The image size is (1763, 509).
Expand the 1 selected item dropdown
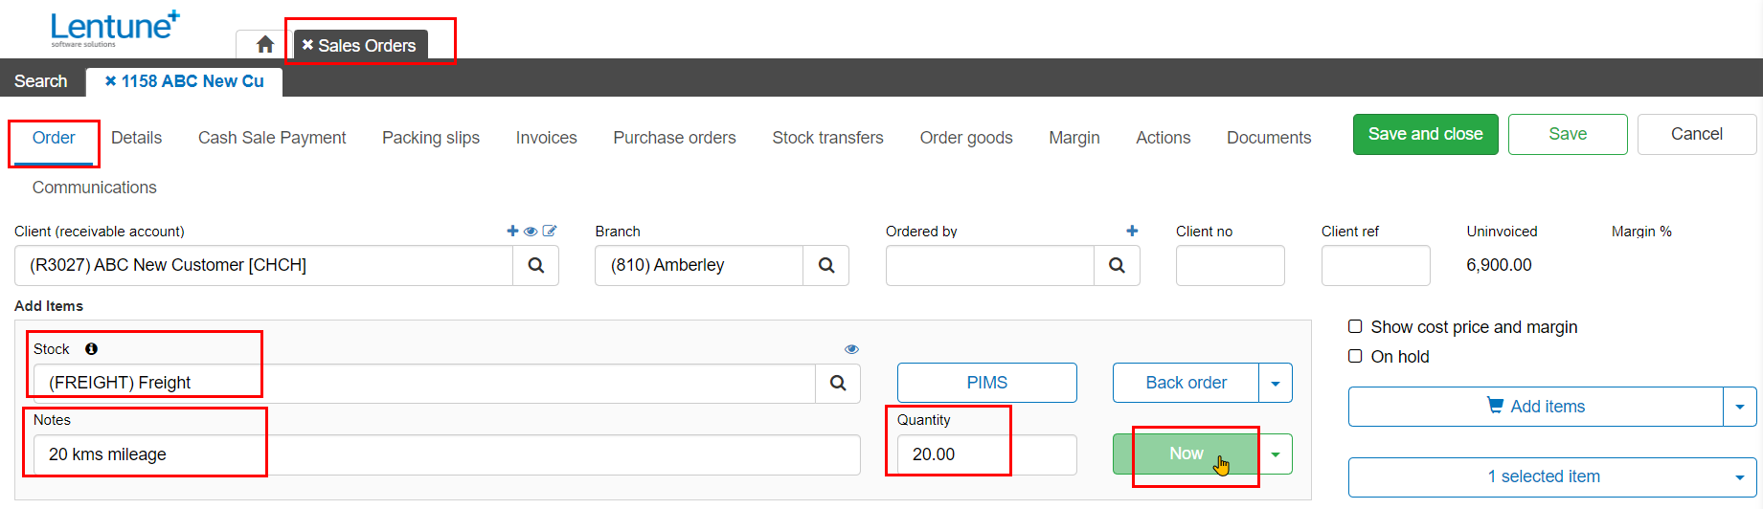click(1739, 476)
